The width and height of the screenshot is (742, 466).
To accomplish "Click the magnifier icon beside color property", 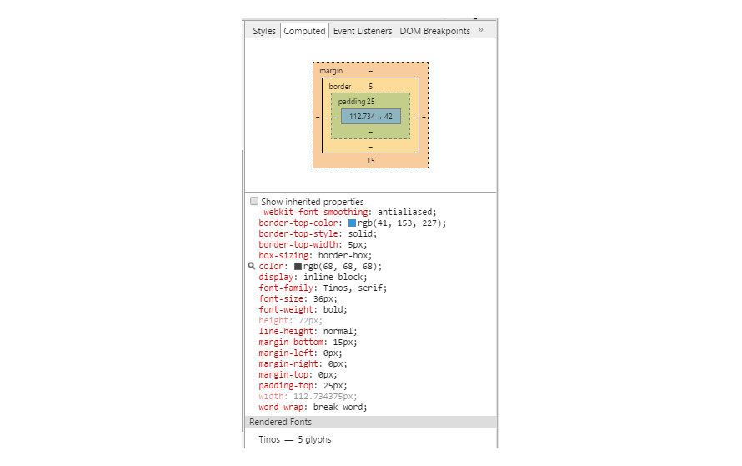I will coord(252,267).
